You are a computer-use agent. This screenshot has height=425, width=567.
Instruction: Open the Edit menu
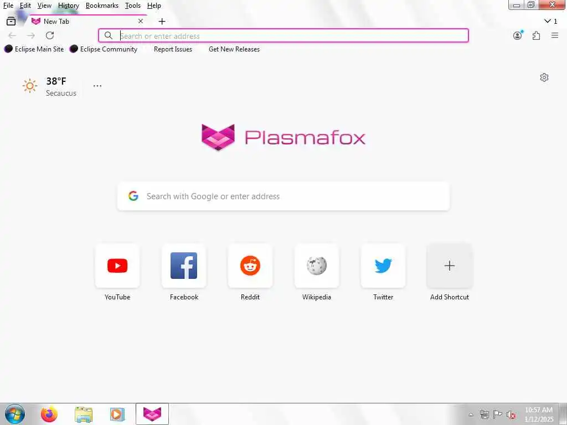25,6
